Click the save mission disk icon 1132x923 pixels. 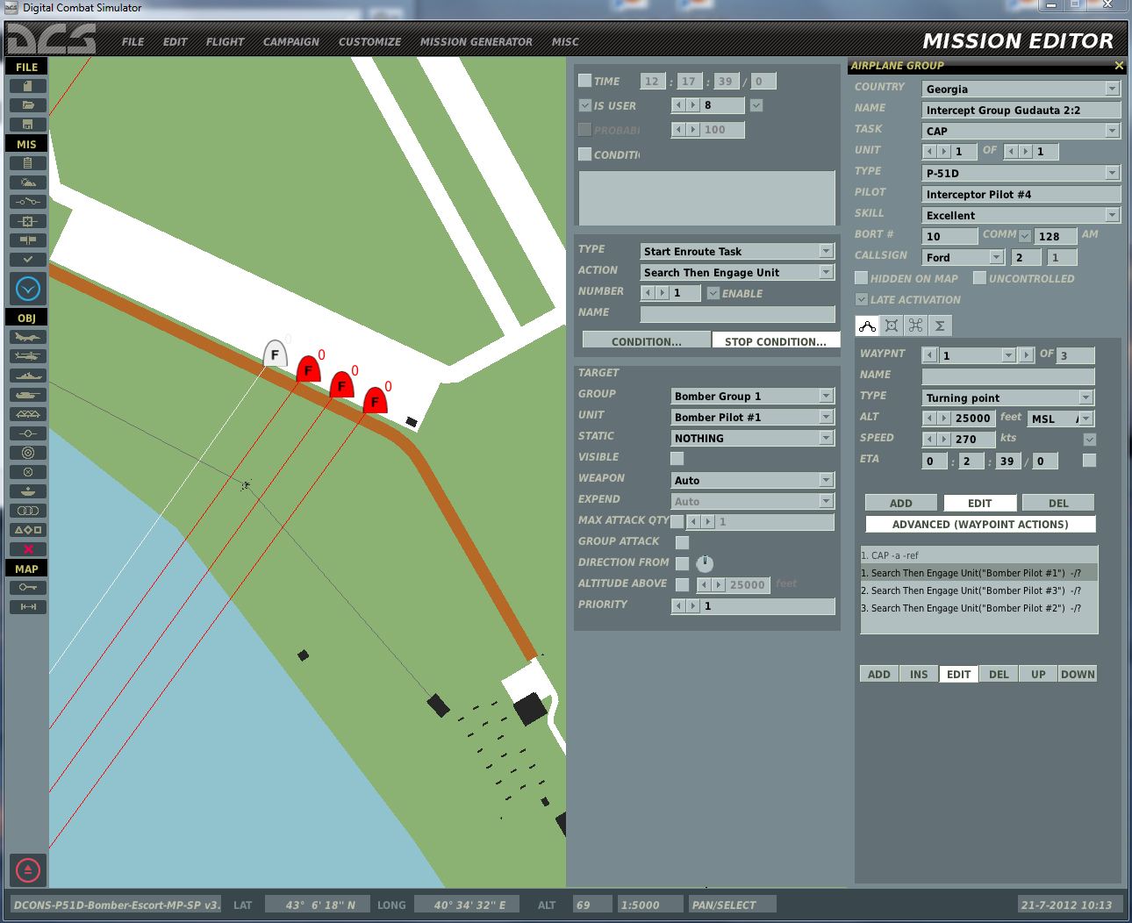[27, 125]
